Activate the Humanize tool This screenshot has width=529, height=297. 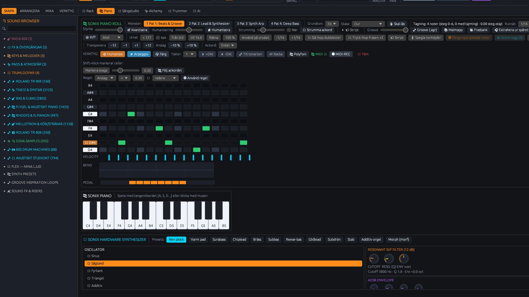[x=112, y=54]
